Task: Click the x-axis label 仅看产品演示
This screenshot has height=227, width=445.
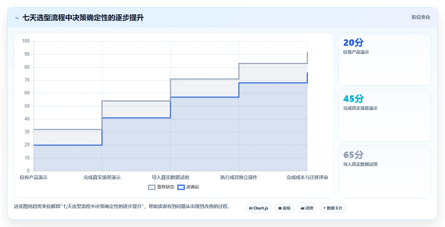Action: [x=34, y=177]
